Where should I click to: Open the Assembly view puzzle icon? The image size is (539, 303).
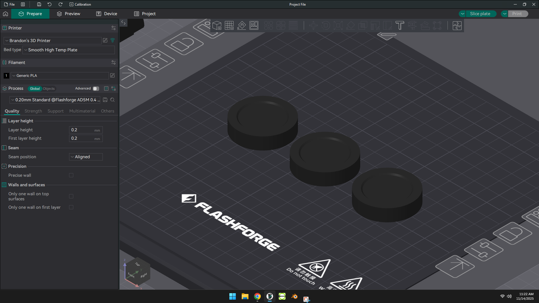[457, 26]
